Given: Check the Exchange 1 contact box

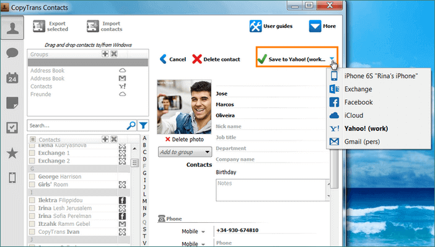Looking at the screenshot, I should click(x=32, y=153).
